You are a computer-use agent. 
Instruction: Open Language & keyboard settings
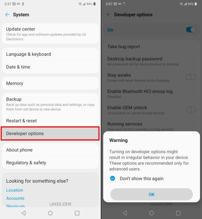tap(50, 54)
